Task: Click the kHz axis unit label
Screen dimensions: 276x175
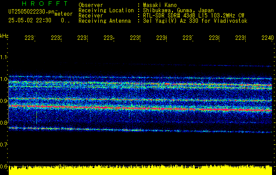Action: pyautogui.click(x=4, y=36)
